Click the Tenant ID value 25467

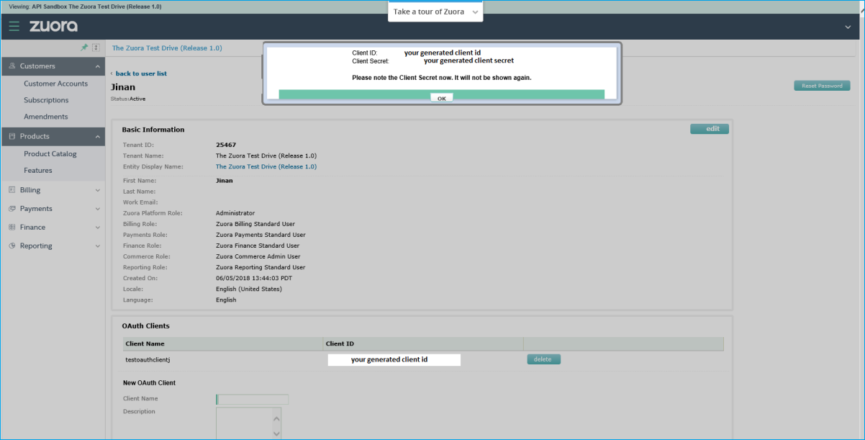point(226,145)
